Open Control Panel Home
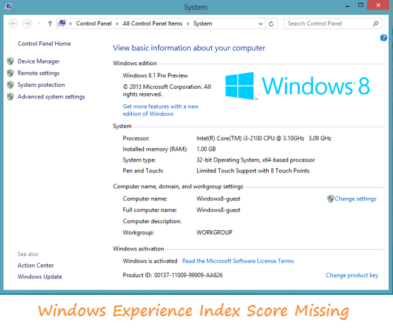393x329 pixels. pyautogui.click(x=44, y=44)
